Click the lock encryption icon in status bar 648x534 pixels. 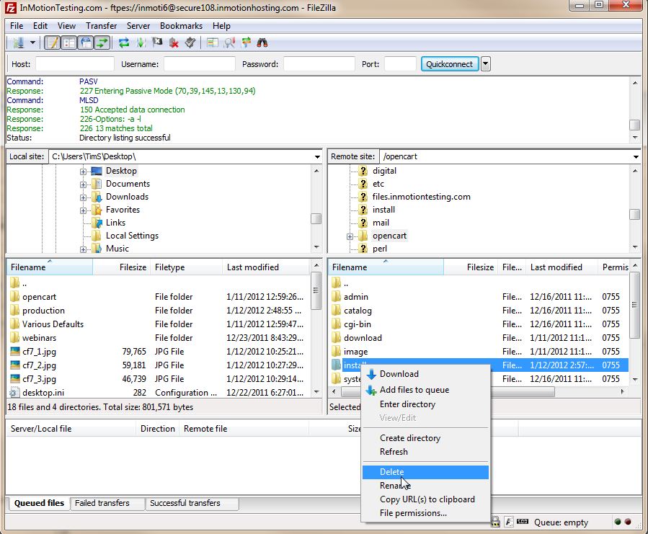(496, 522)
